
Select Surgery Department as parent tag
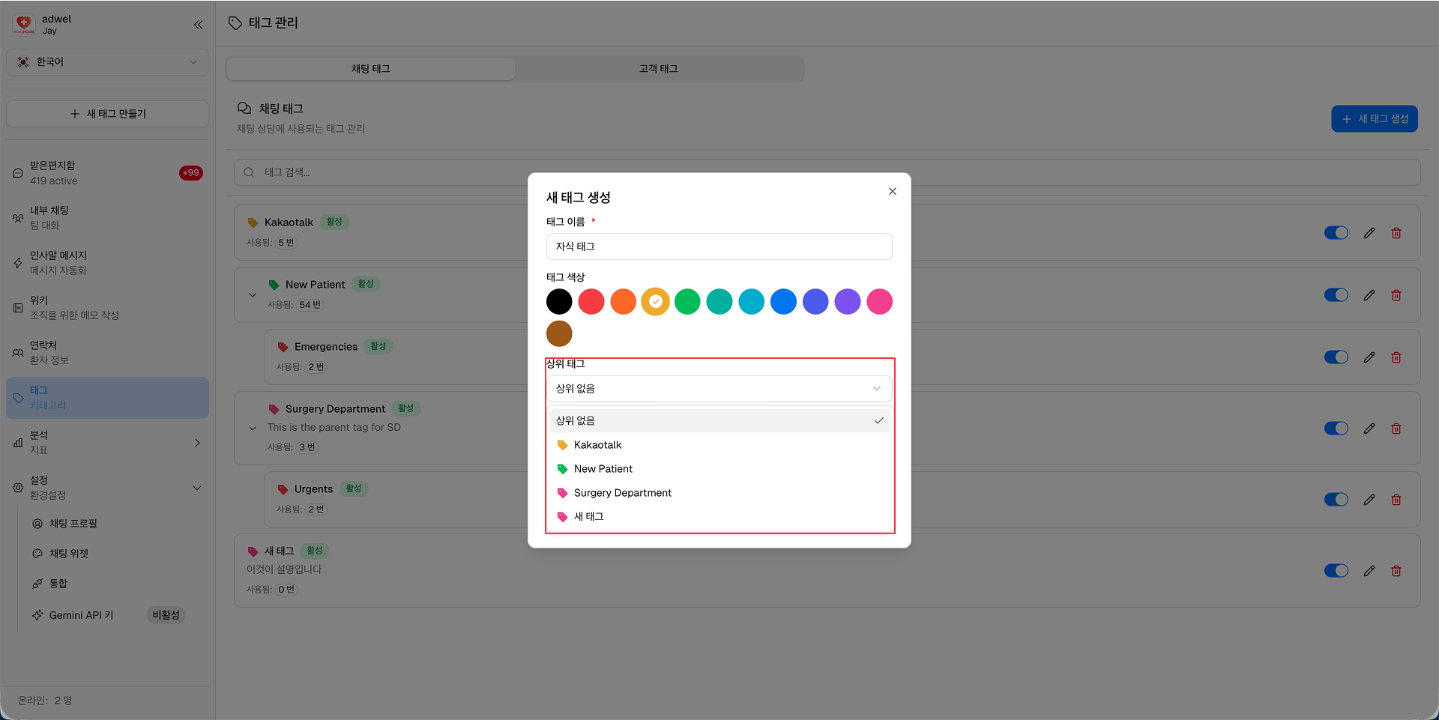point(622,492)
